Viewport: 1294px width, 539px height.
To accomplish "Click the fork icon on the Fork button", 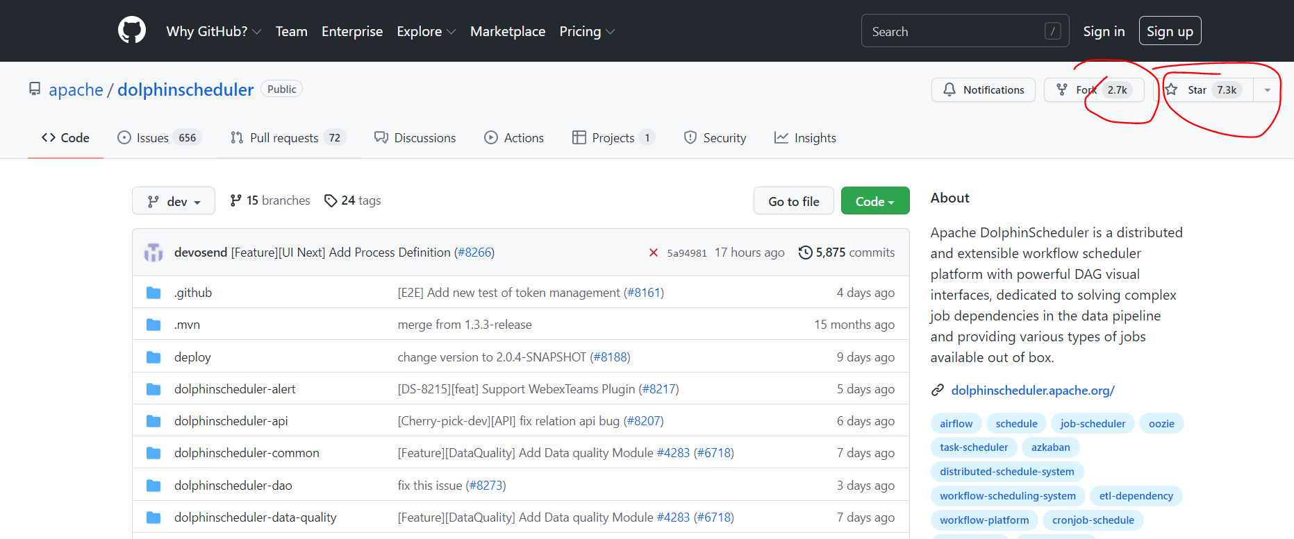I will coord(1062,89).
